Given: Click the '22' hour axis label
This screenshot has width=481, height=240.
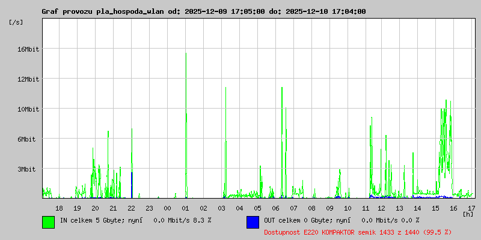Looking at the screenshot, I should pyautogui.click(x=131, y=208).
